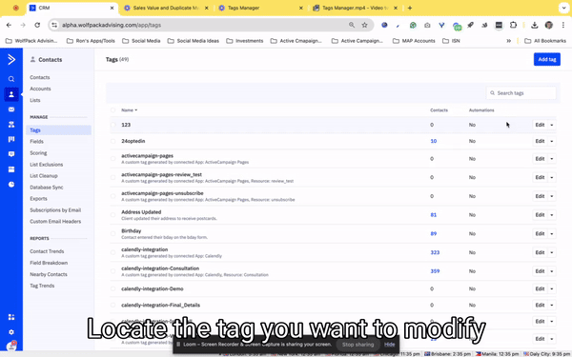Viewport: 572px width, 357px height.
Task: Expand the Edit dropdown arrow for tag 123
Action: 552,125
